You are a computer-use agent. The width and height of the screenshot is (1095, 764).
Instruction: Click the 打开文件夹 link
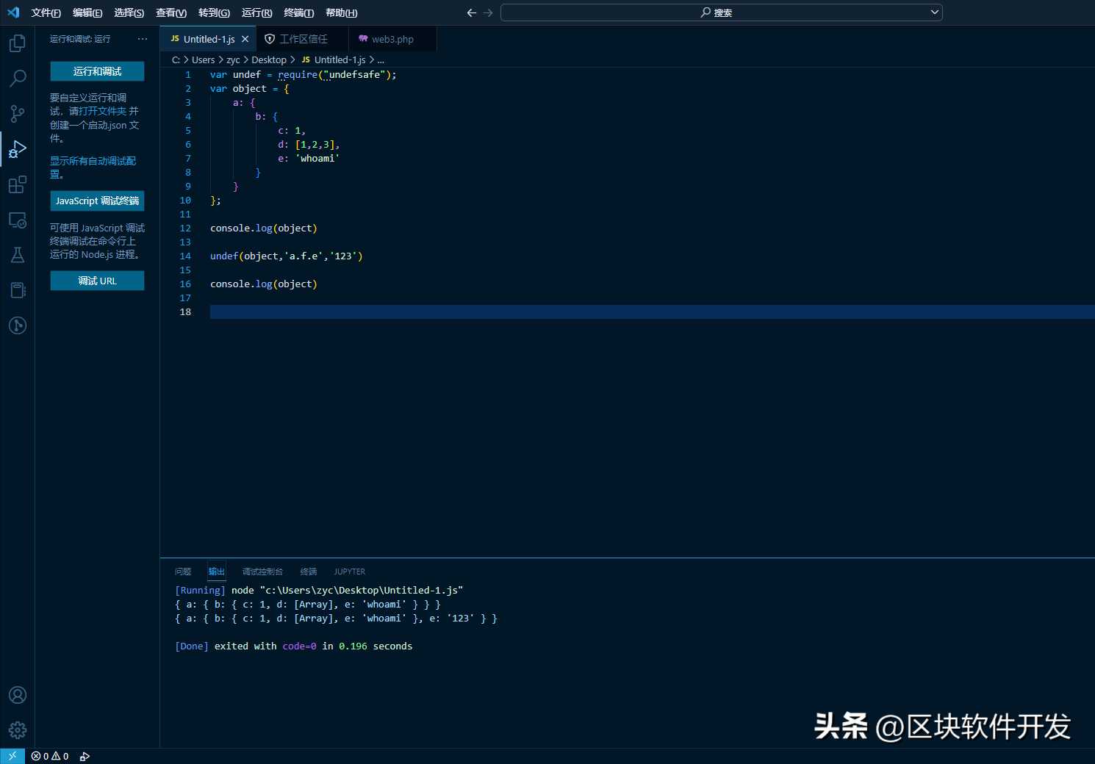104,111
